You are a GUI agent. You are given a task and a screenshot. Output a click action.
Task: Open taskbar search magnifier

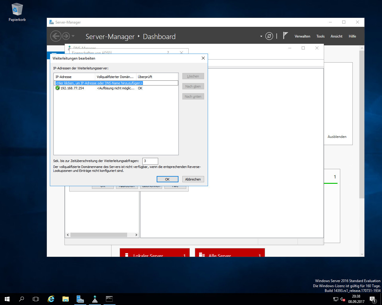(21, 299)
